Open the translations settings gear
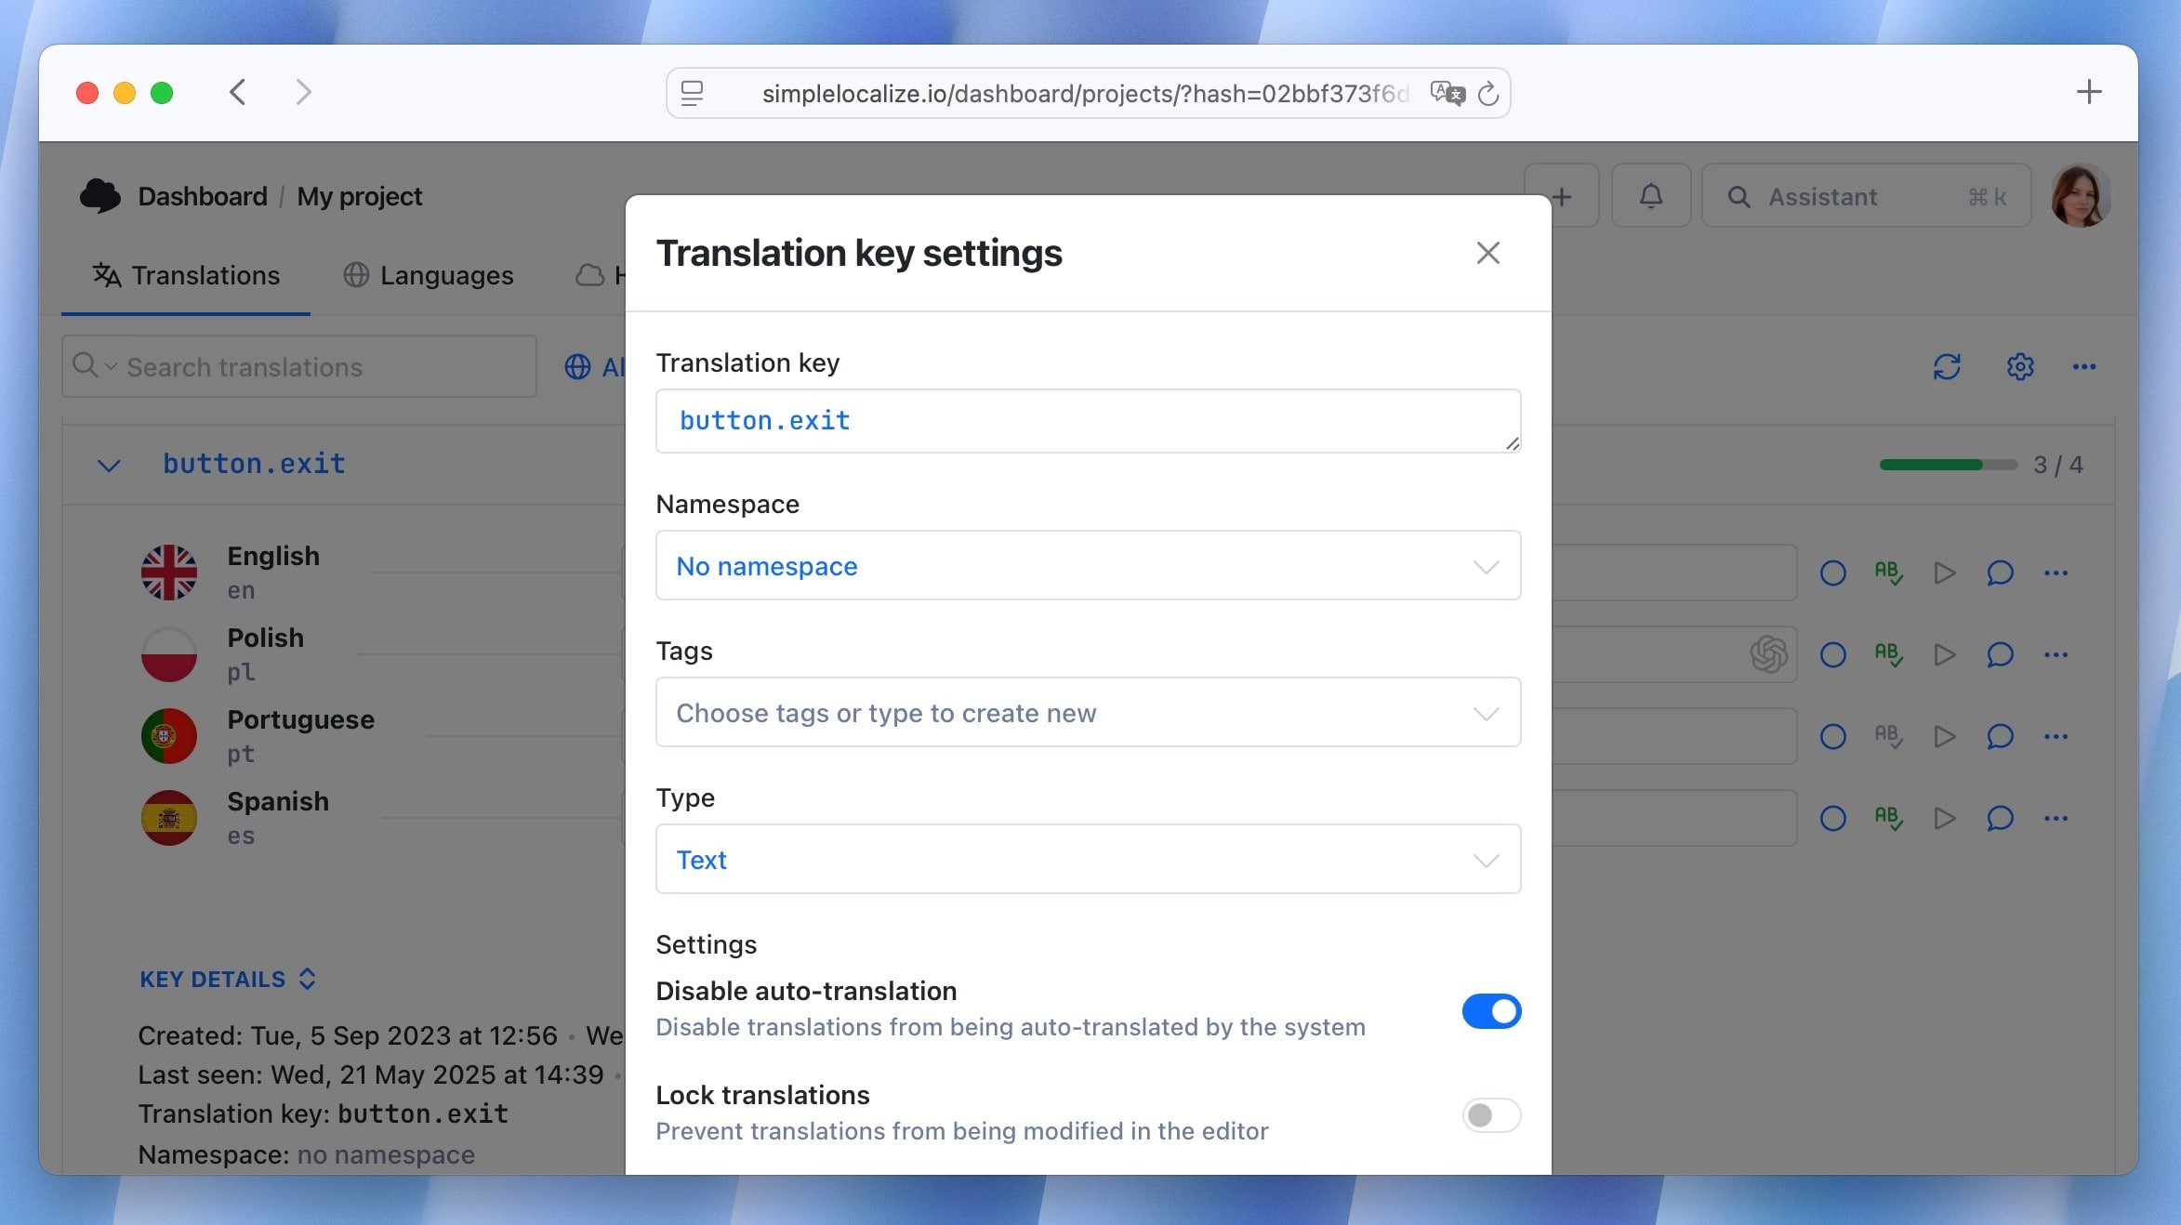Screen dimensions: 2181x1225 pyautogui.click(x=2019, y=366)
